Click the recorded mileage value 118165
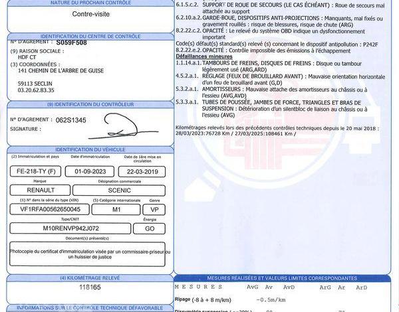 tap(86, 290)
